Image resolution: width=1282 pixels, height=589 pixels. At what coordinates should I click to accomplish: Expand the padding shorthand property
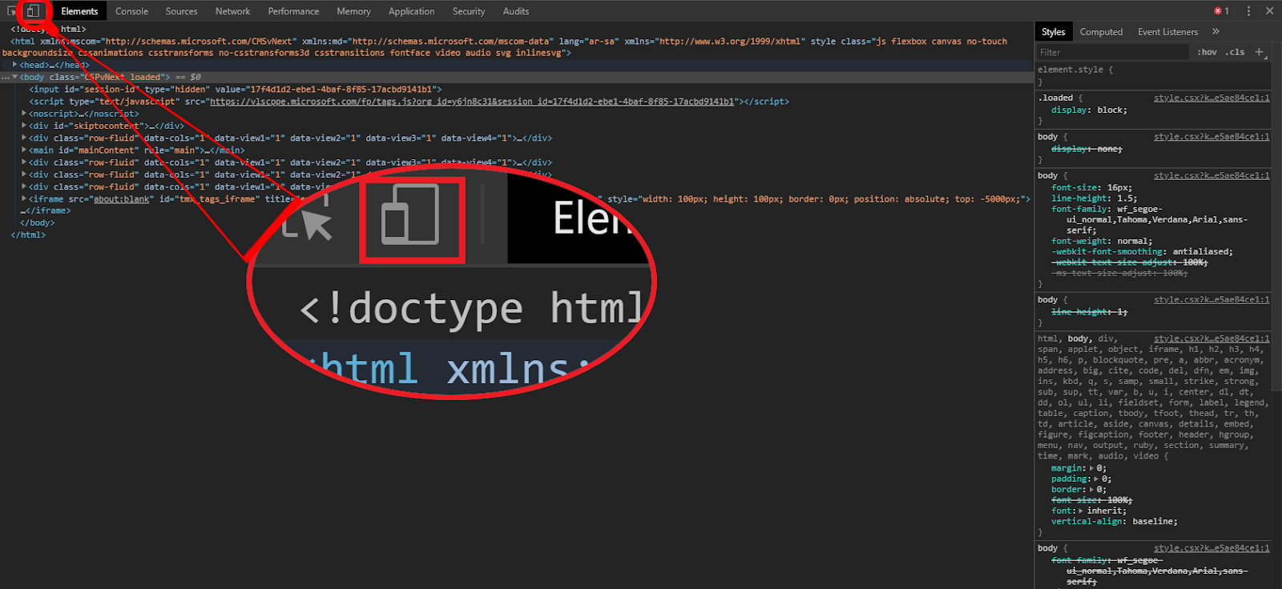tap(1097, 479)
